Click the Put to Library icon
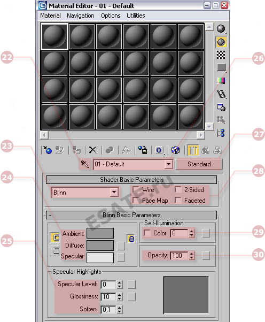The height and width of the screenshot is (322, 265). point(143,150)
